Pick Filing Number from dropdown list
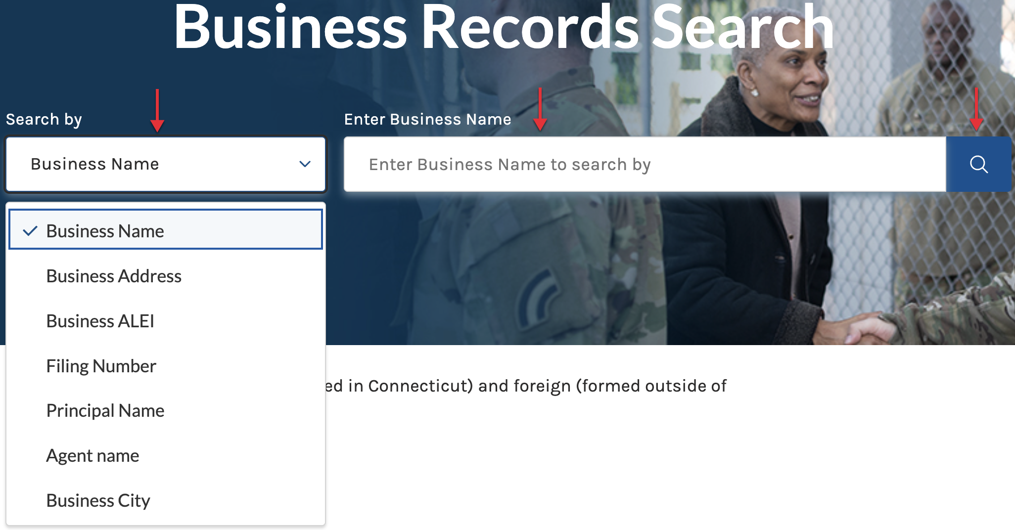This screenshot has height=530, width=1015. (166, 366)
